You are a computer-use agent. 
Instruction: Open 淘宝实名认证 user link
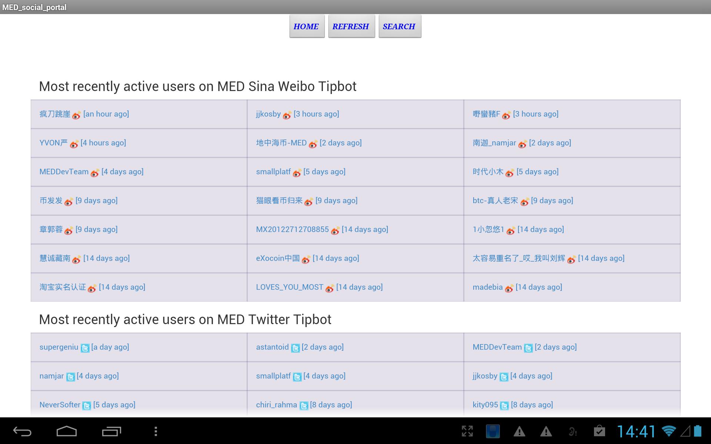[x=63, y=287]
